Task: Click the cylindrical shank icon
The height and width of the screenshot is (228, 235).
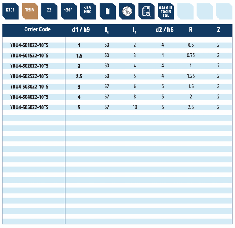Action: click(x=107, y=11)
